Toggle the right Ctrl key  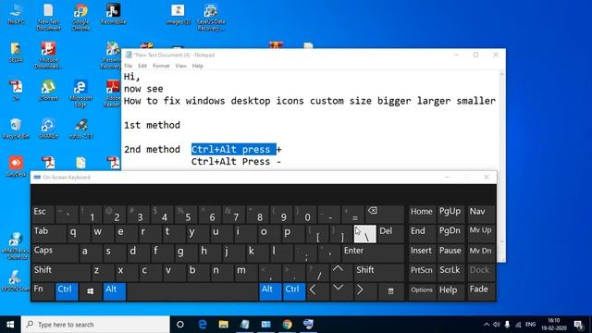(x=294, y=291)
